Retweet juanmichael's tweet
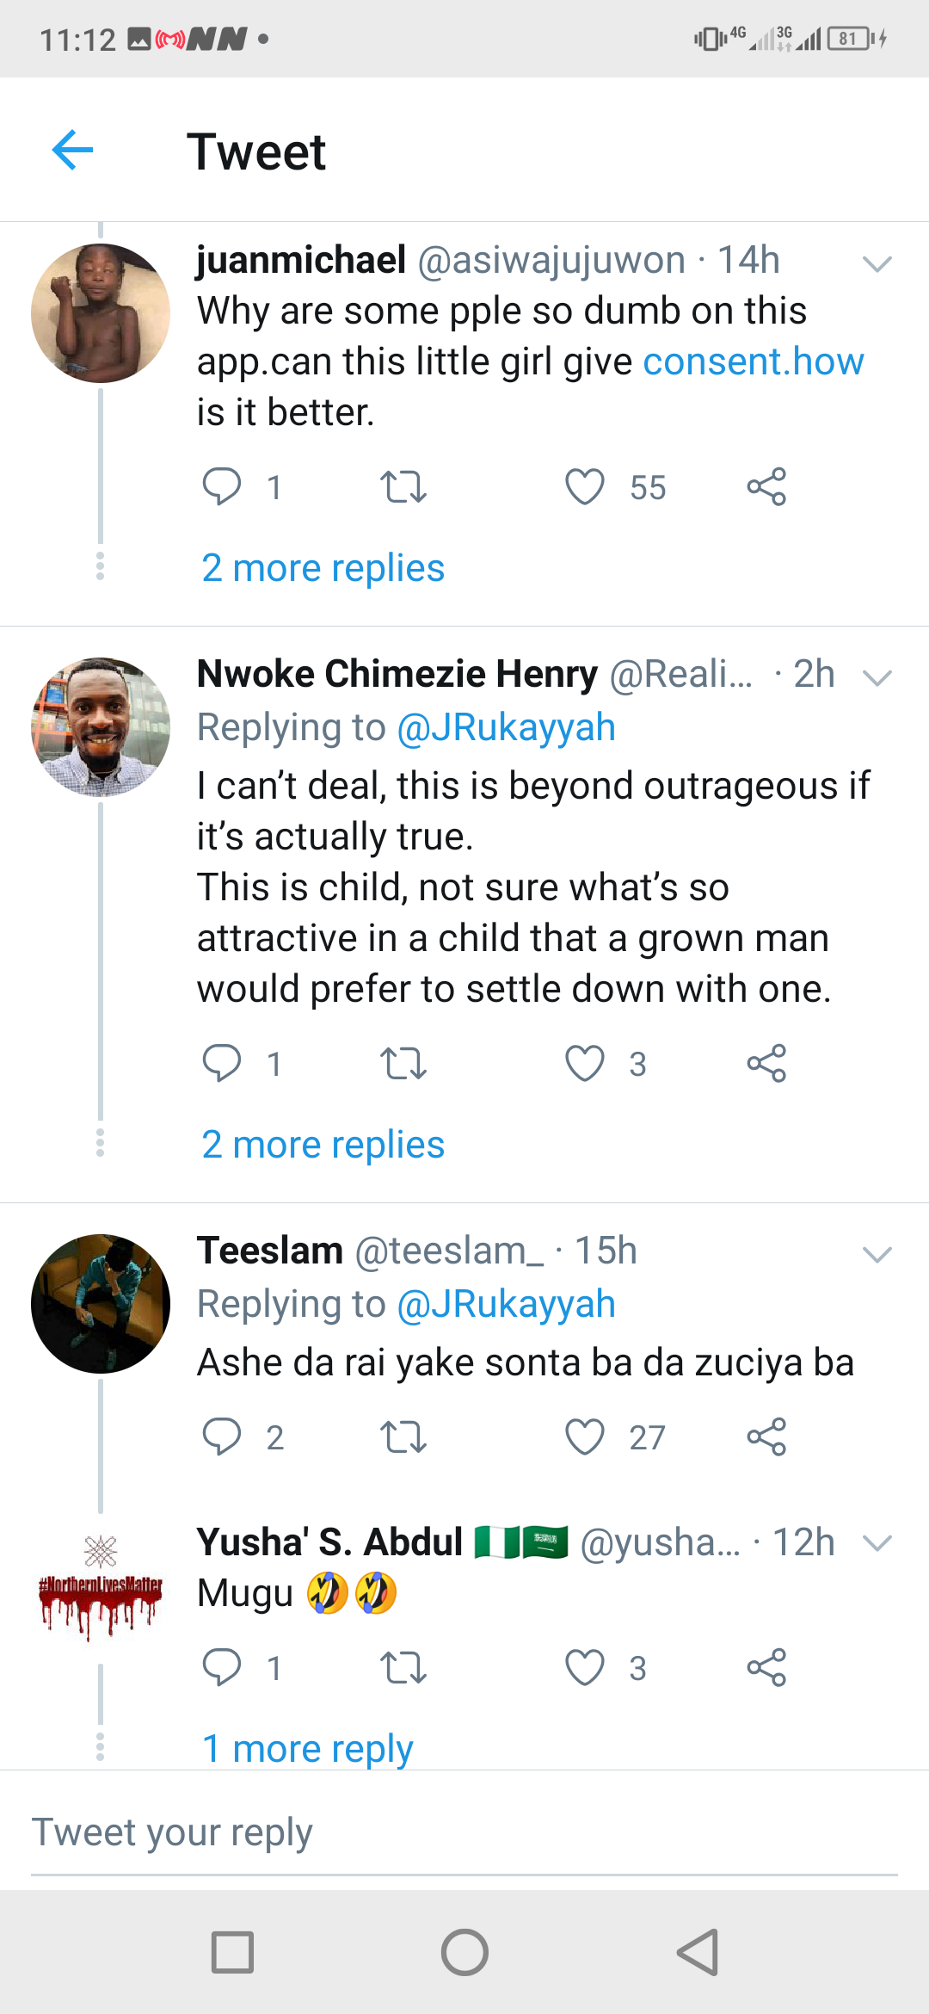The image size is (929, 2014). [403, 487]
